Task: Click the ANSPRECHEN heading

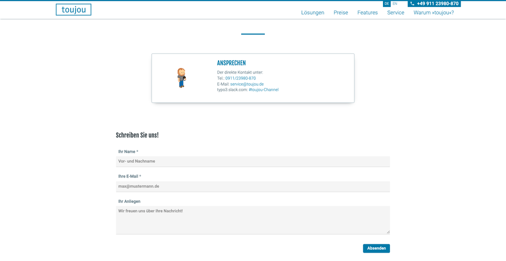Action: point(231,63)
